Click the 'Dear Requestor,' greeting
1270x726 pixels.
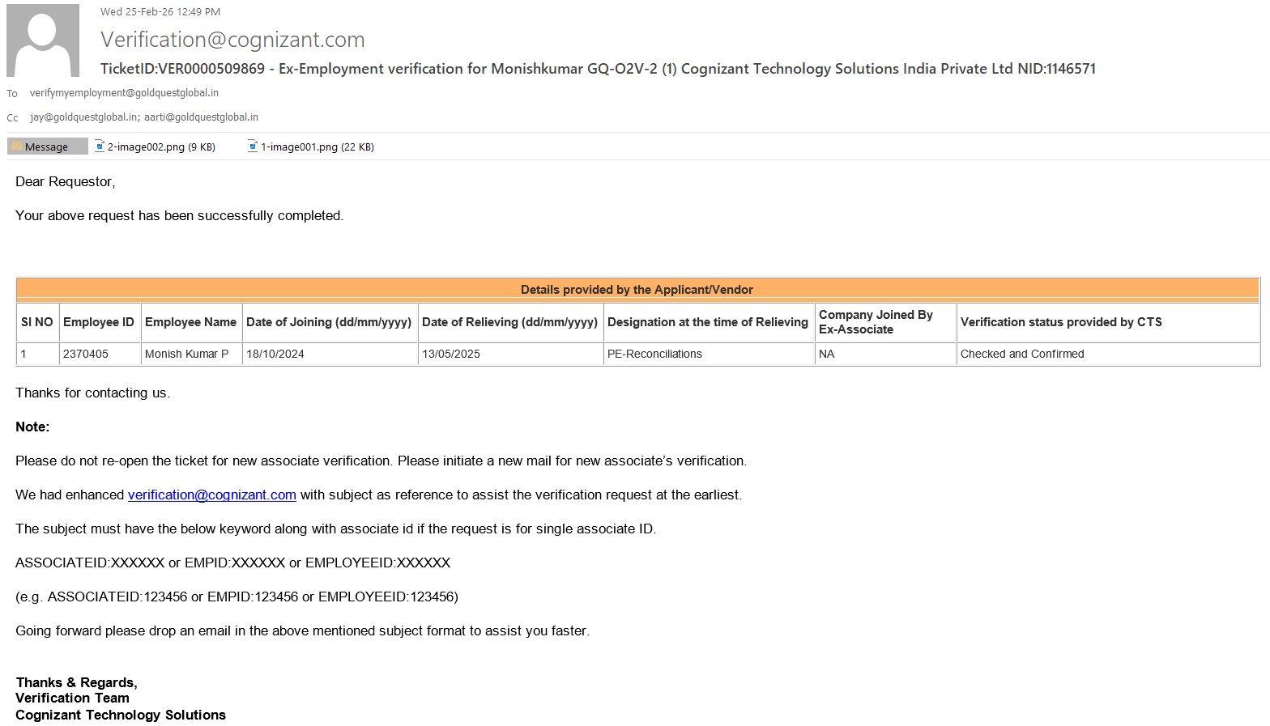66,182
